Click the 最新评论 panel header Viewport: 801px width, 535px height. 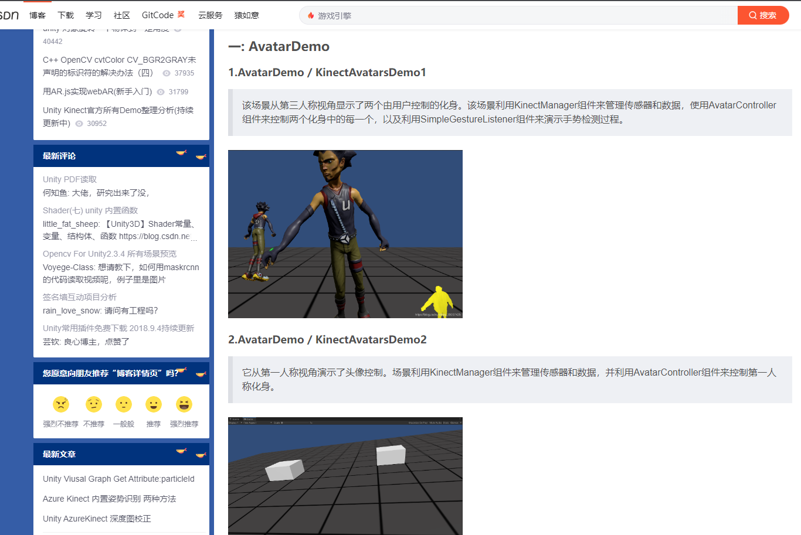[121, 156]
